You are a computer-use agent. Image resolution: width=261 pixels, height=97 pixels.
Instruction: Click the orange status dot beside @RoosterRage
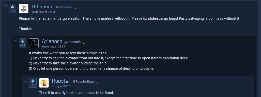point(98,83)
